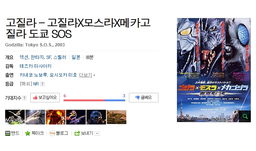Click the help icon beside NR rating
The width and height of the screenshot is (256, 151).
coord(42,84)
